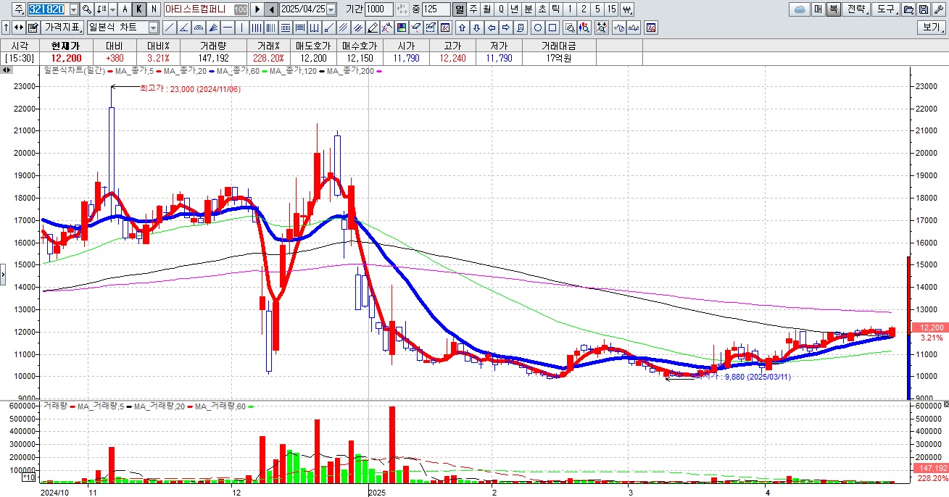Open the 가격지표 price indicator menu
The height and width of the screenshot is (497, 949).
pos(62,28)
